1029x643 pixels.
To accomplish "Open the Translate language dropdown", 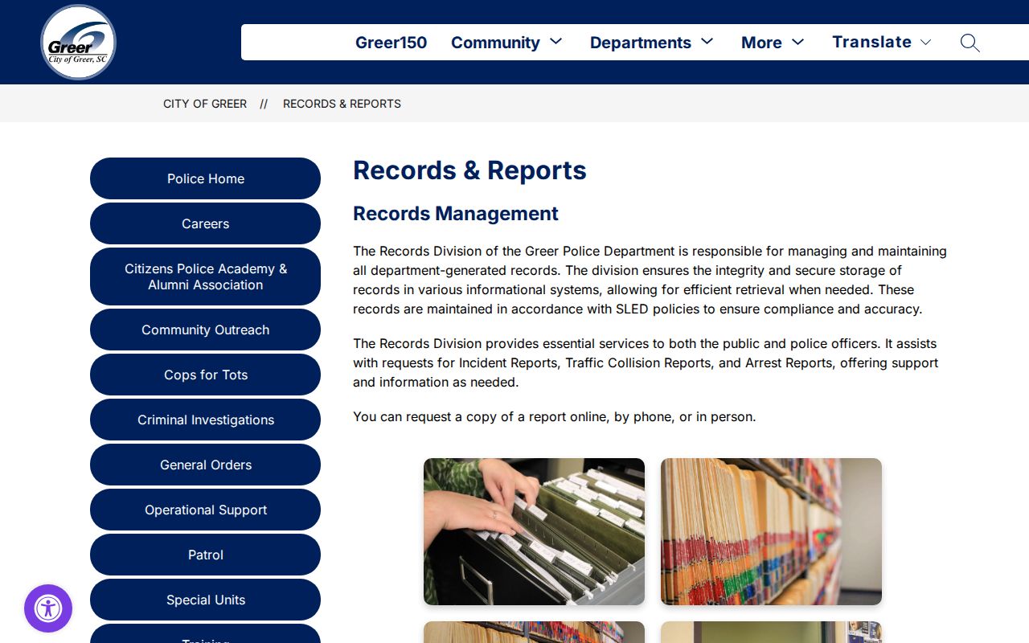I will (882, 42).
